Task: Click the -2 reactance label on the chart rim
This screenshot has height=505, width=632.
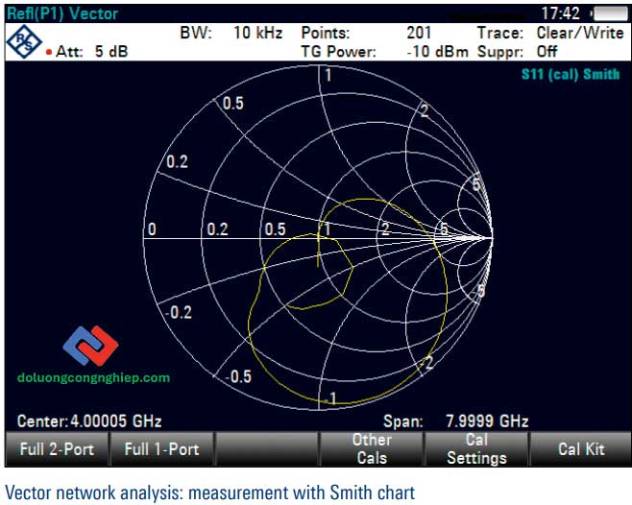Action: point(426,362)
